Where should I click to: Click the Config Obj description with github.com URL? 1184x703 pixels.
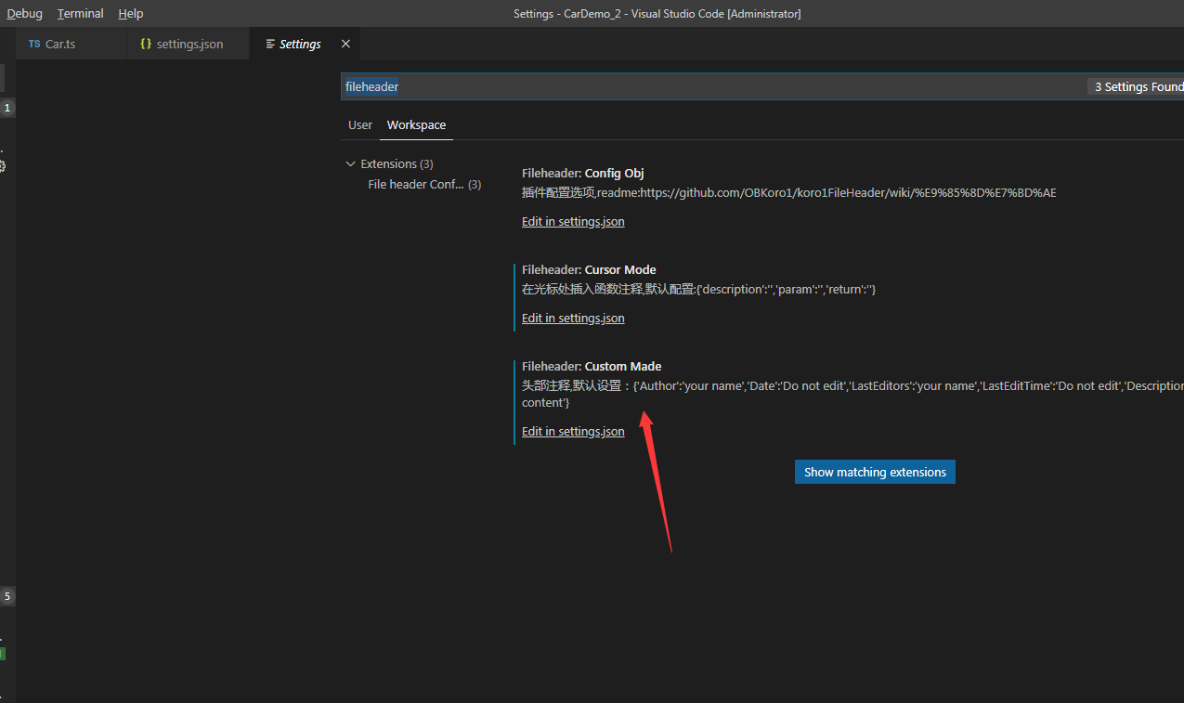click(x=789, y=193)
